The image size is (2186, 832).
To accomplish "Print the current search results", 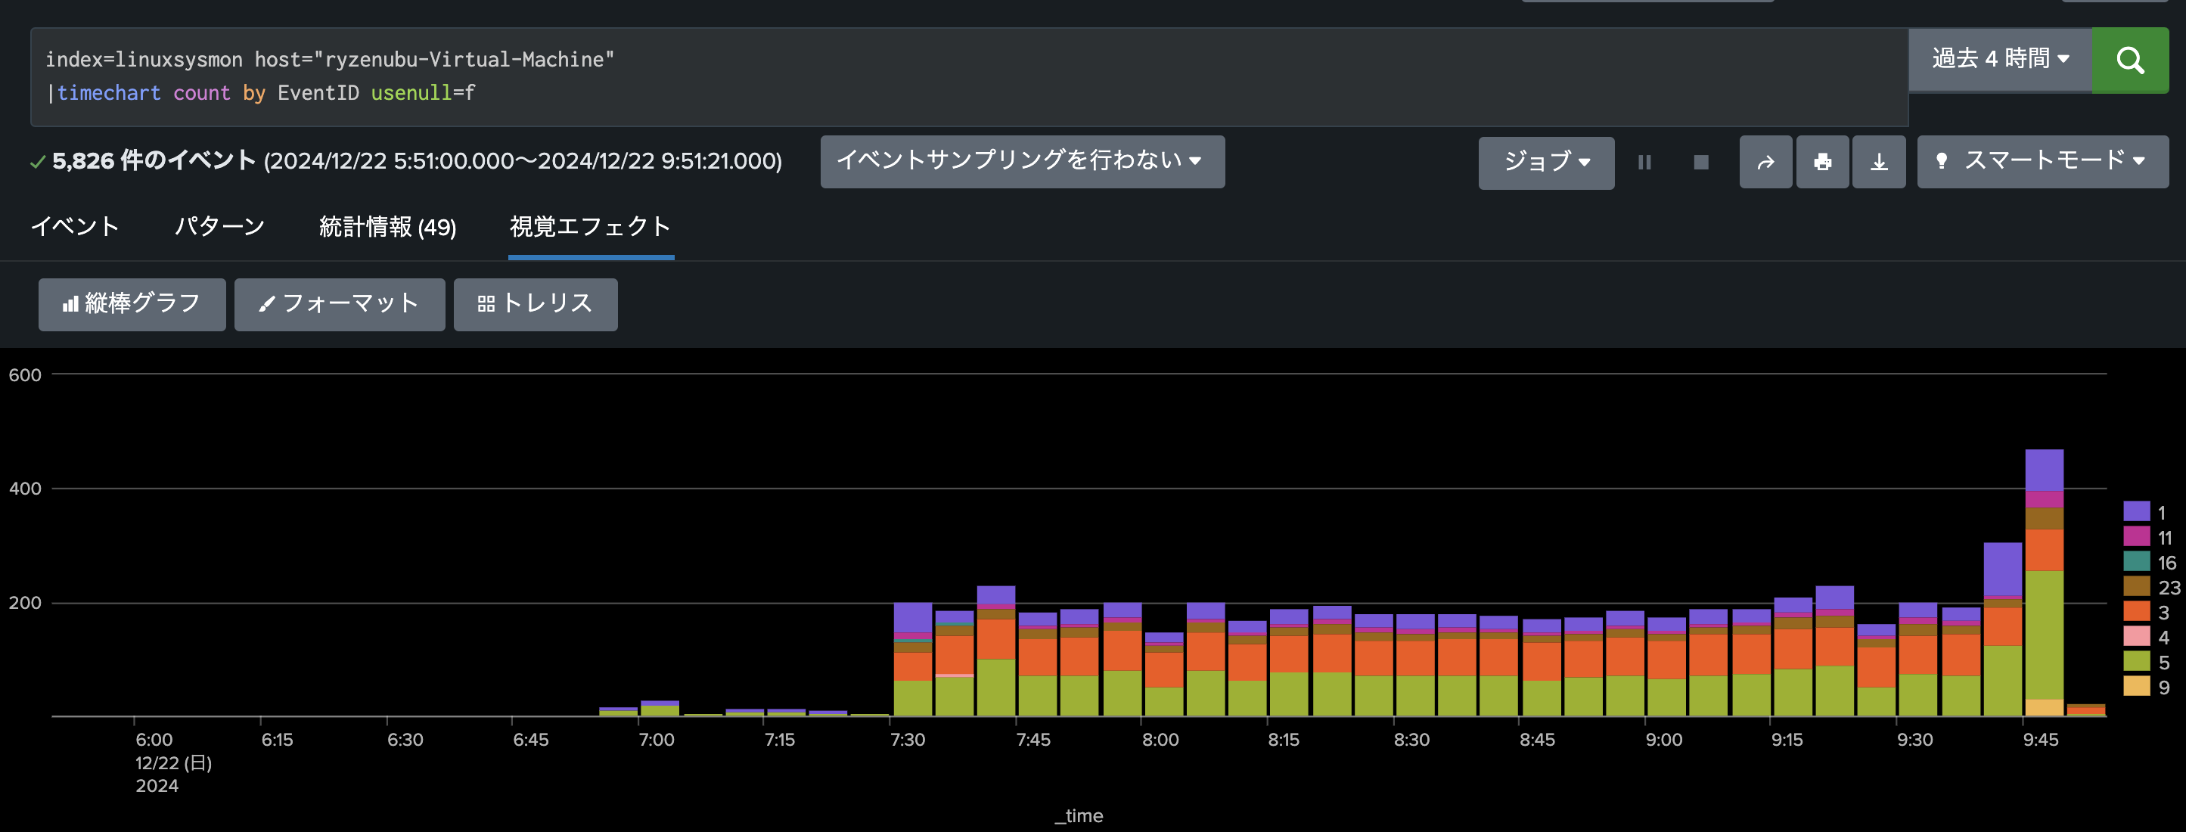I will point(1822,162).
